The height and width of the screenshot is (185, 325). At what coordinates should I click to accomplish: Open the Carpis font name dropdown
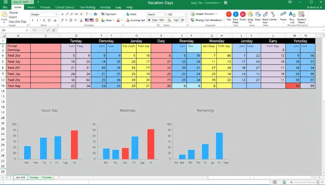[56, 15]
